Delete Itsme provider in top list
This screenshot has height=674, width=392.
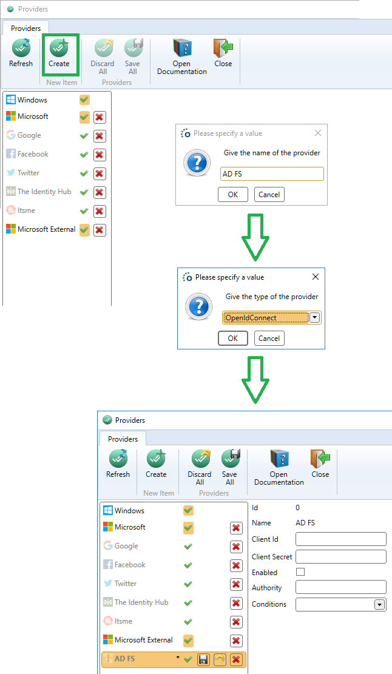(x=100, y=211)
